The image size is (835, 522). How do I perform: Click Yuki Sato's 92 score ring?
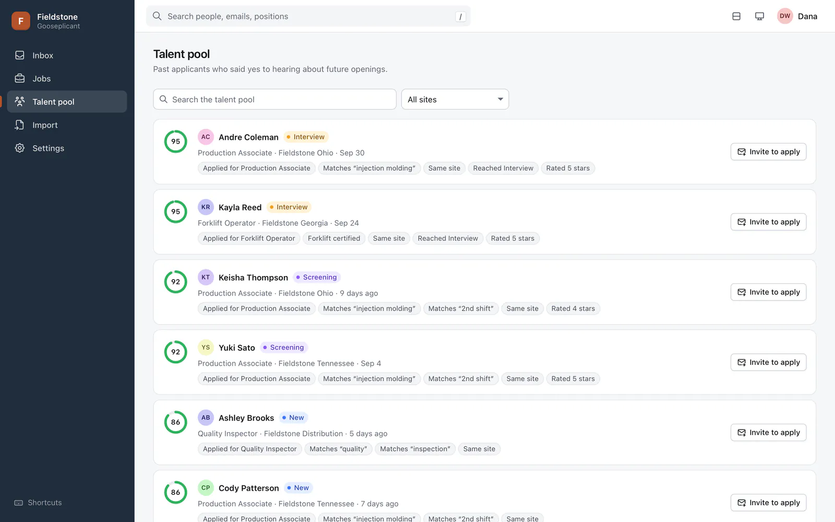pos(176,352)
